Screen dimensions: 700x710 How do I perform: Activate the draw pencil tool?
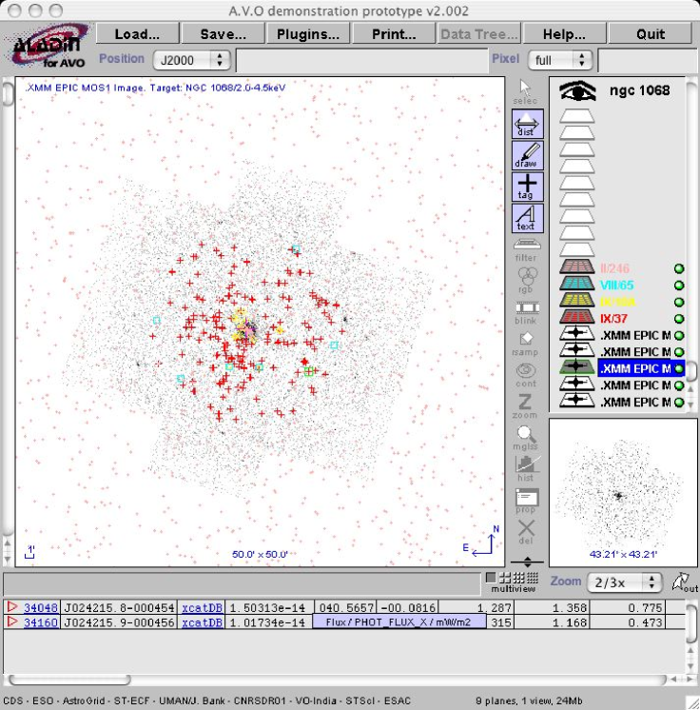(x=527, y=156)
